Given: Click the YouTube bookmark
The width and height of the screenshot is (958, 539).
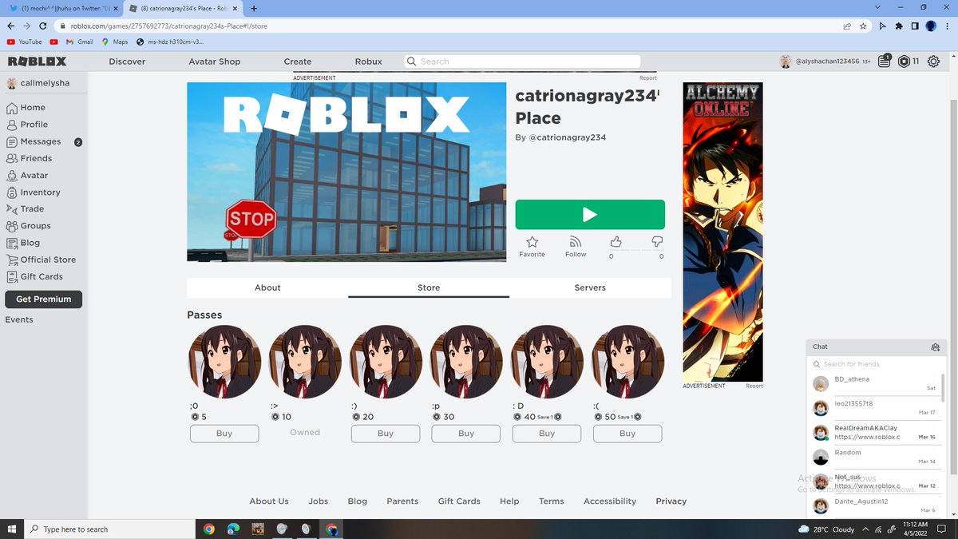Looking at the screenshot, I should (x=24, y=42).
